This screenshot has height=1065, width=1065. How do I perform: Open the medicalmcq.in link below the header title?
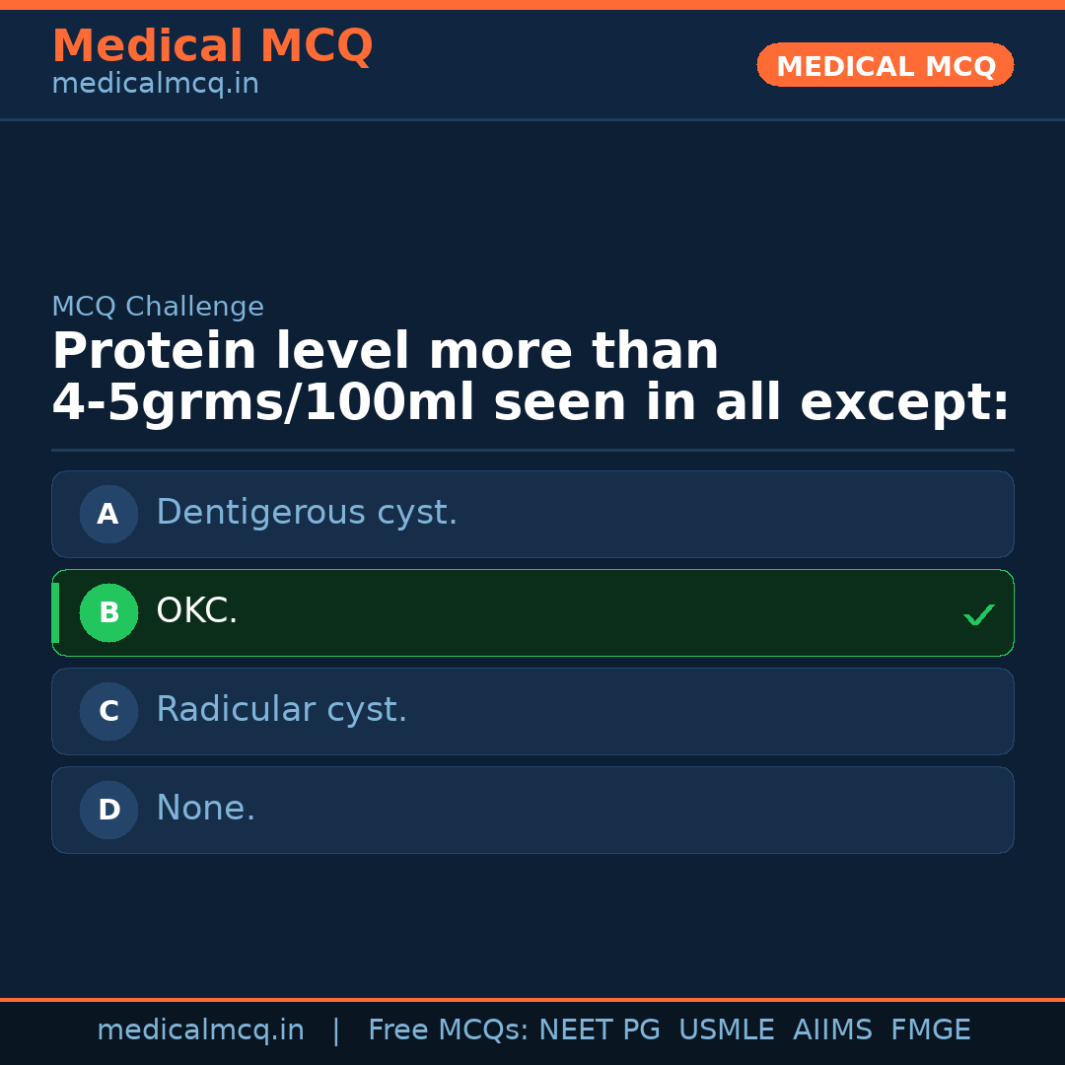[155, 85]
